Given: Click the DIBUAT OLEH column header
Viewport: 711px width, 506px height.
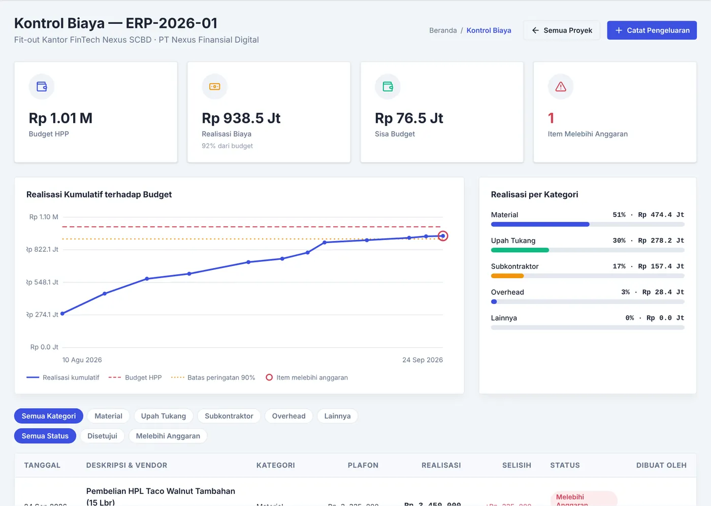Looking at the screenshot, I should [x=661, y=465].
